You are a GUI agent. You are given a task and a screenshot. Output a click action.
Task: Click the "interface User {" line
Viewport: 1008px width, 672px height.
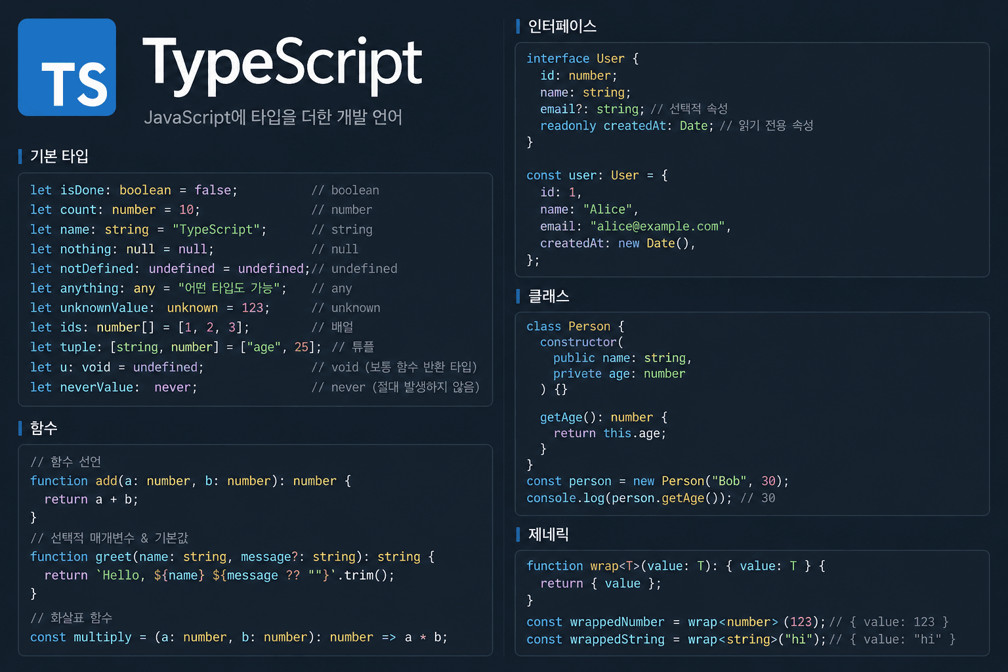click(x=583, y=58)
